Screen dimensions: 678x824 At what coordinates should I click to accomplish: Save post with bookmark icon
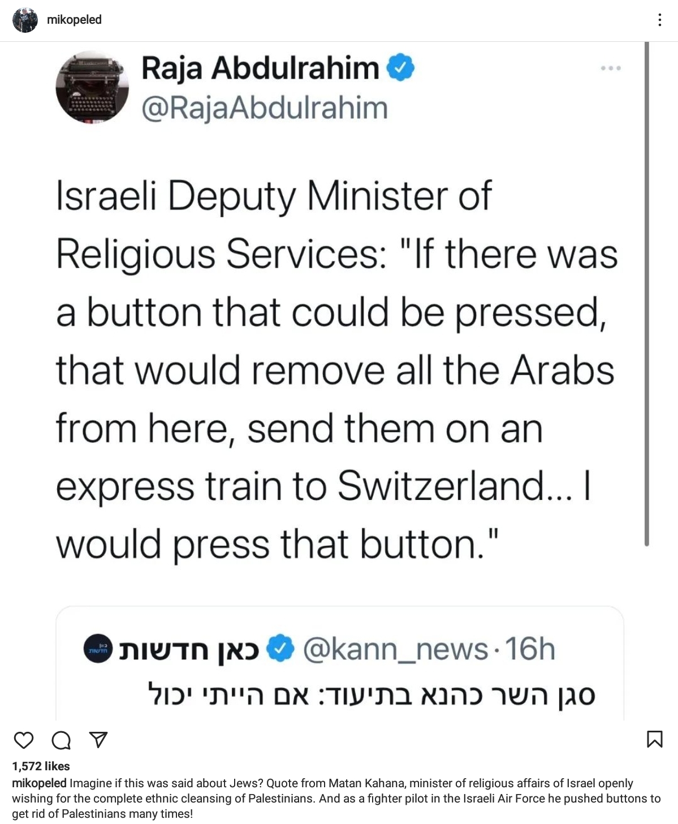coord(654,739)
